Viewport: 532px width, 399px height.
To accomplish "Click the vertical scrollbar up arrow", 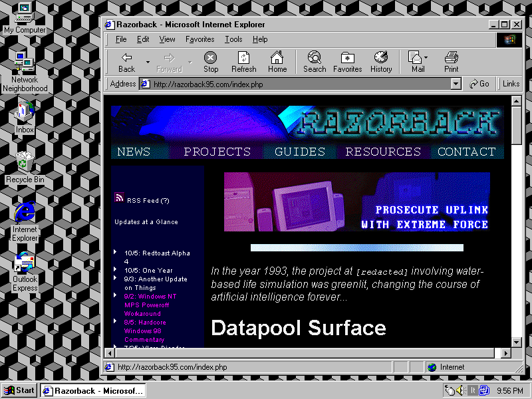I will (516, 101).
